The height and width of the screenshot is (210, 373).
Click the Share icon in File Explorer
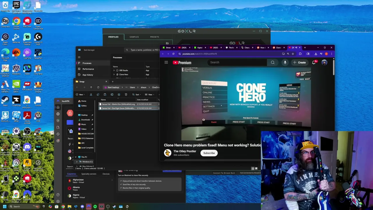point(119,94)
